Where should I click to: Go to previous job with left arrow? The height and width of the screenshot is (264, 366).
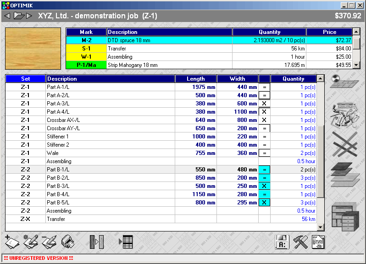click(7, 16)
